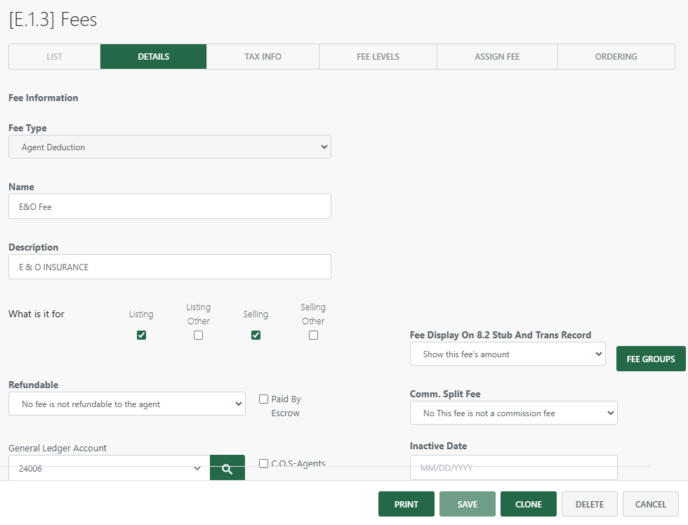Open the Fee Type dropdown
The image size is (688, 525).
(x=169, y=147)
